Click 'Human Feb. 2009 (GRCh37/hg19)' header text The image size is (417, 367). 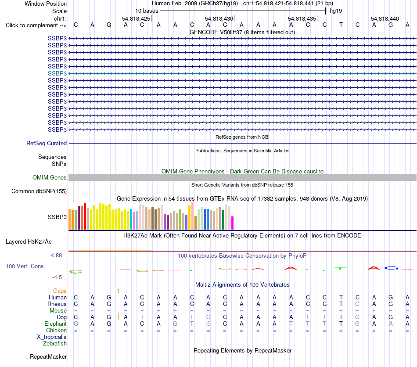195,4
